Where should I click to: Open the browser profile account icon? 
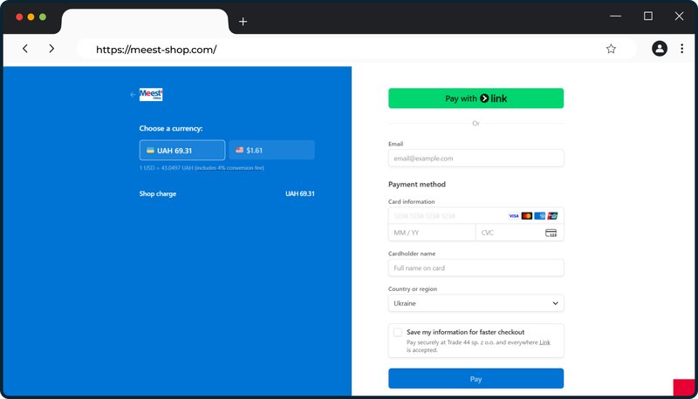click(x=659, y=49)
